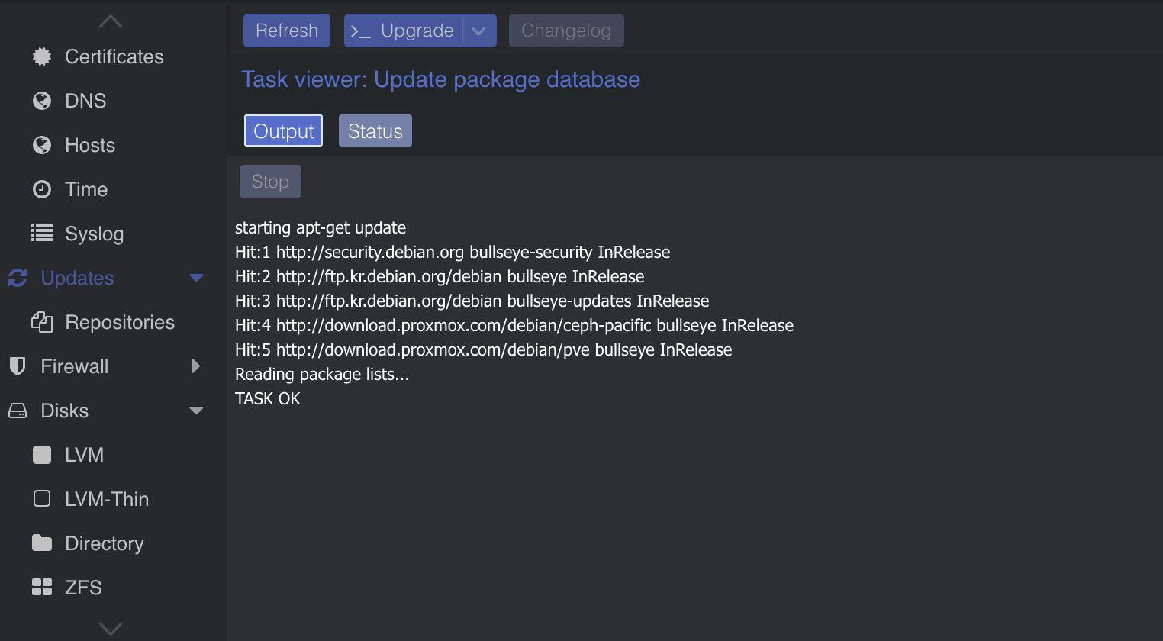Viewport: 1163px width, 641px height.
Task: Collapse the Updates section arrow
Action: (x=196, y=278)
